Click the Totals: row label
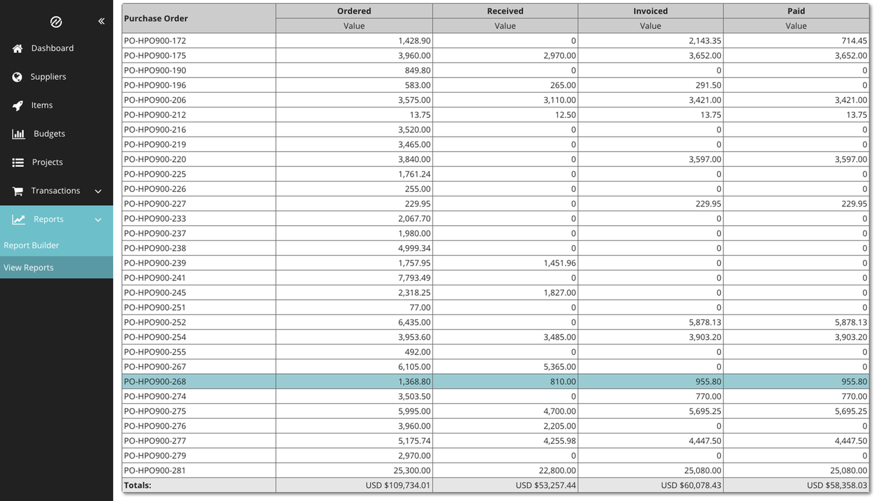This screenshot has height=501, width=875. (138, 485)
